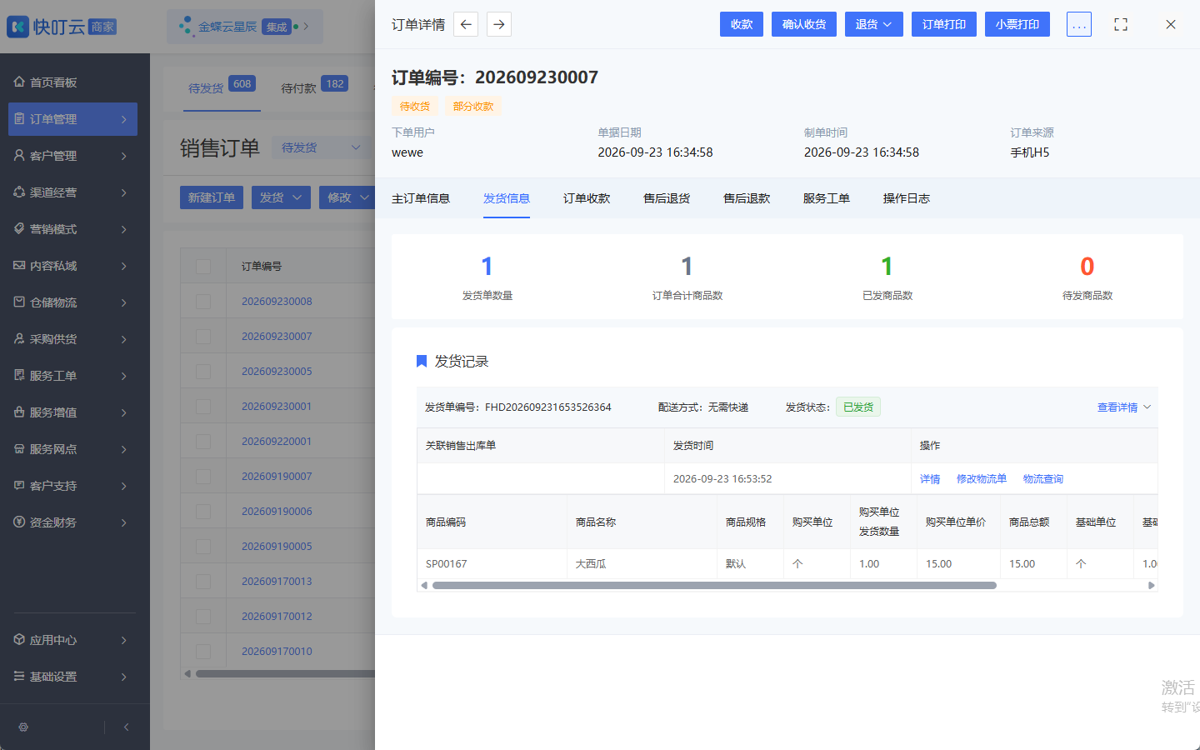Click the 新建订单 button
1200x750 pixels.
coord(212,197)
